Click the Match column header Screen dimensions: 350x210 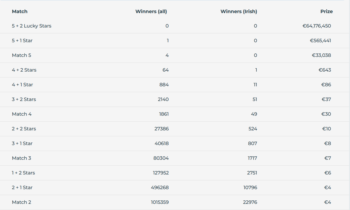tap(20, 11)
